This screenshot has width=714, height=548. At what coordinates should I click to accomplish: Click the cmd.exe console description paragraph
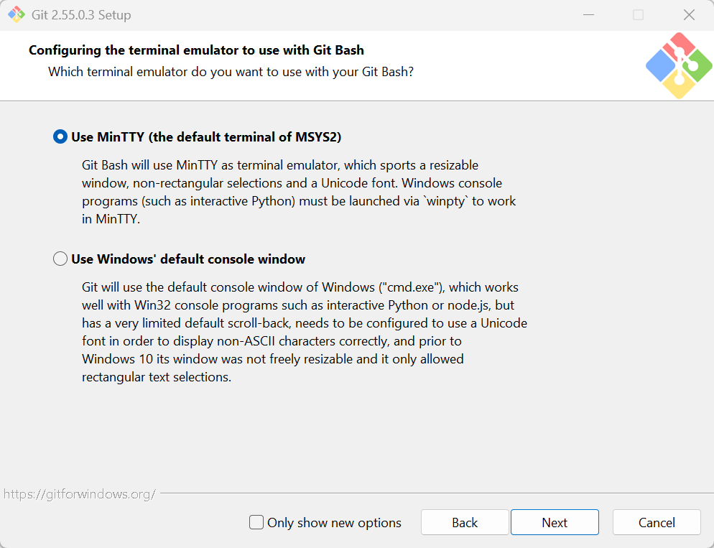click(x=305, y=332)
